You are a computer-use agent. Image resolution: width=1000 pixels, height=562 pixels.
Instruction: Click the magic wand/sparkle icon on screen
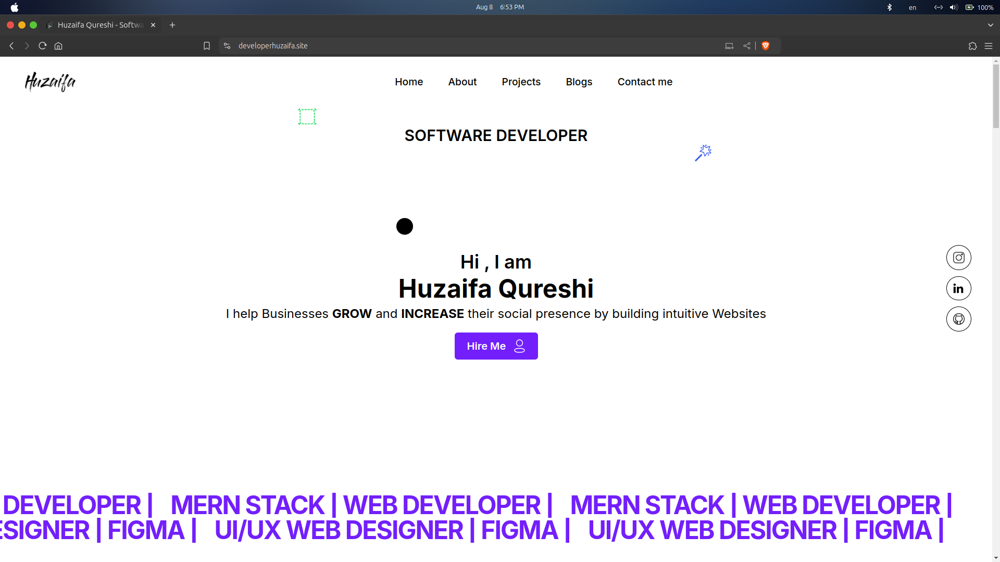tap(703, 152)
